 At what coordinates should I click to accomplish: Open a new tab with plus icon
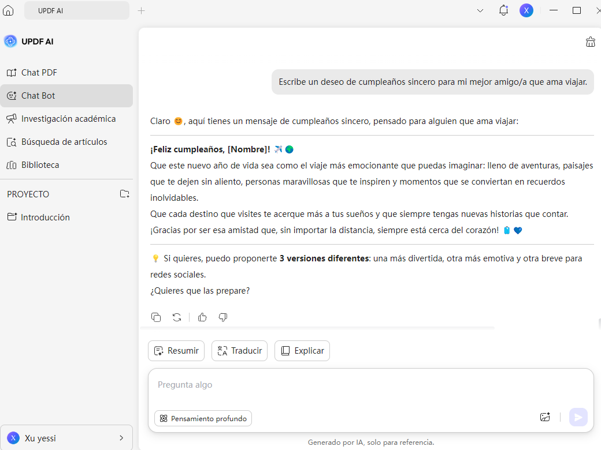pos(142,10)
